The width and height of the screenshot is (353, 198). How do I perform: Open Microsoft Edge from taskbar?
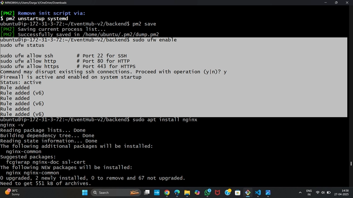coord(177,193)
